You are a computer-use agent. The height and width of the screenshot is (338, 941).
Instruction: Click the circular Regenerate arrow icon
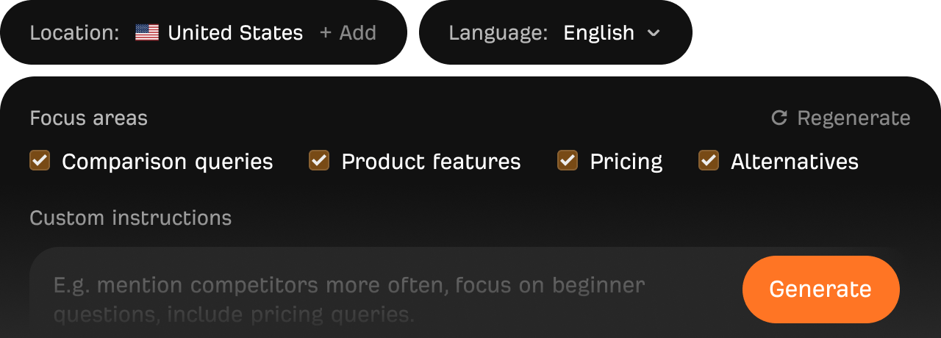[x=779, y=118]
